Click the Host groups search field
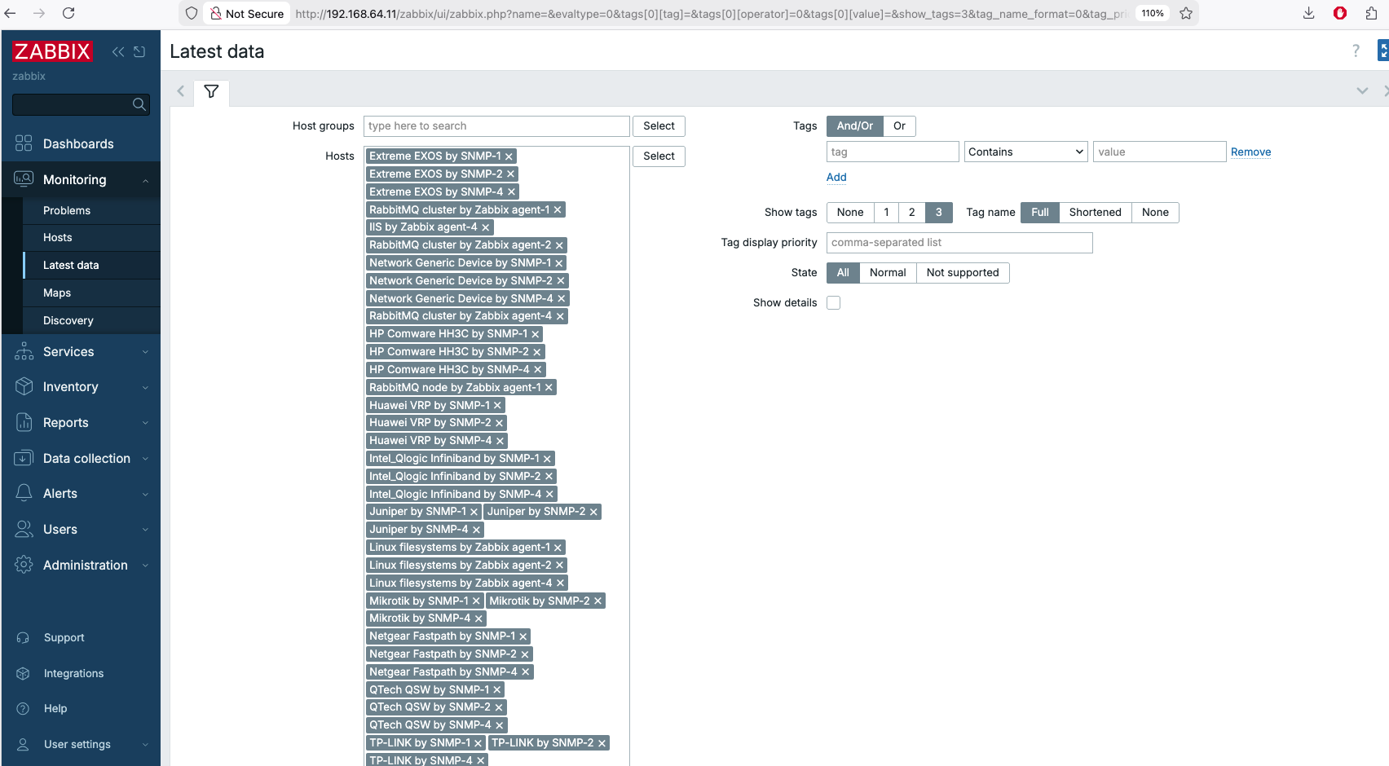Image resolution: width=1389 pixels, height=766 pixels. tap(496, 125)
